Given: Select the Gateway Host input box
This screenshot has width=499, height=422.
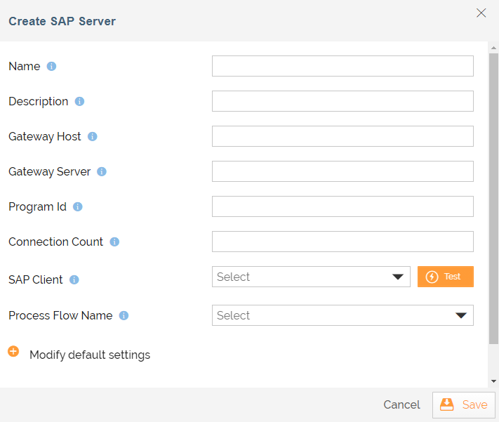Looking at the screenshot, I should 342,136.
